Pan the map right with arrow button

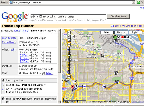(73, 36)
